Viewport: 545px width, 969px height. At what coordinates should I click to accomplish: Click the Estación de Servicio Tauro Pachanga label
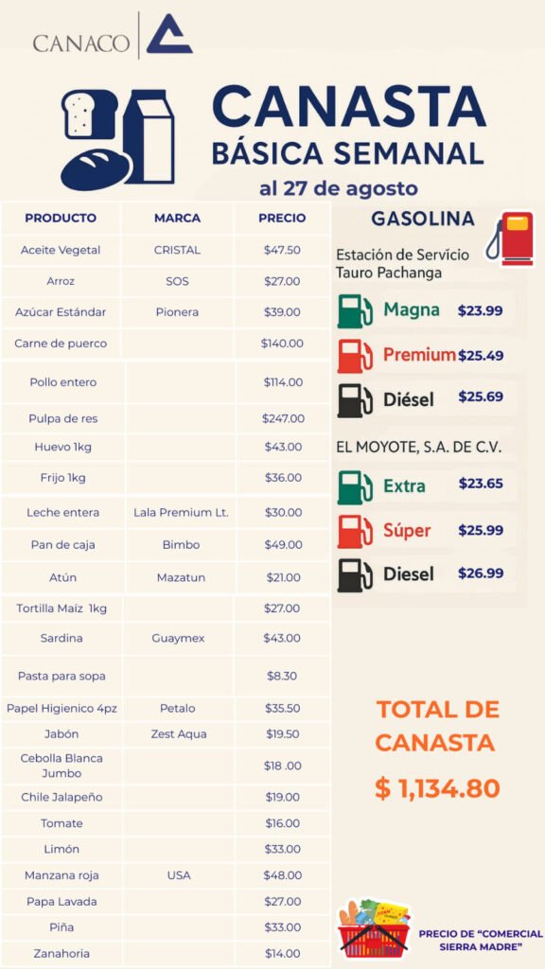(402, 263)
